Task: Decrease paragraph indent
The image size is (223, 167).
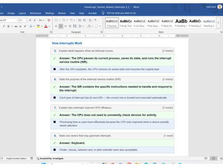Action: click(x=80, y=20)
